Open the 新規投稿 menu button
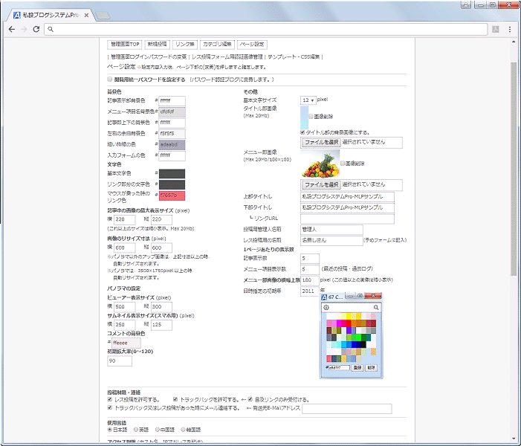 coord(157,45)
